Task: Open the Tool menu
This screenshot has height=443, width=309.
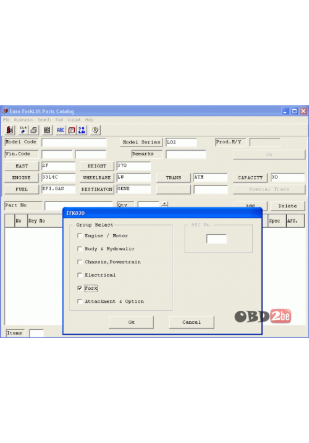Action: point(59,120)
